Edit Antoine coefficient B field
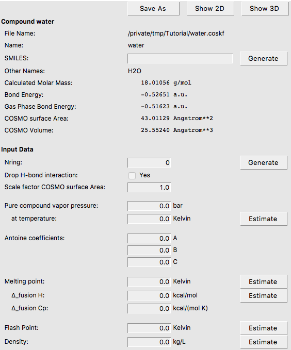The width and height of the screenshot is (291, 350). (149, 250)
